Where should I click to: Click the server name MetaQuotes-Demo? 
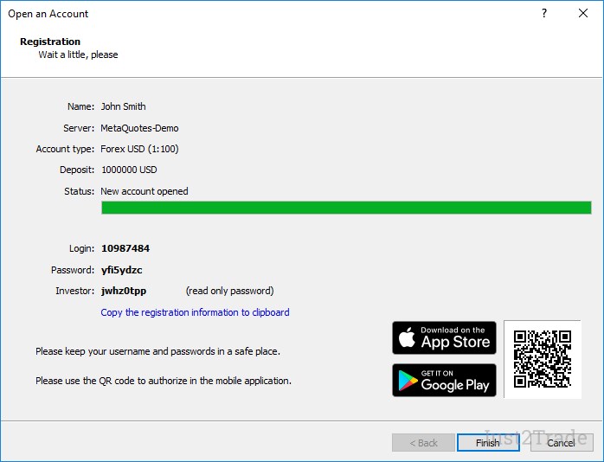[139, 128]
